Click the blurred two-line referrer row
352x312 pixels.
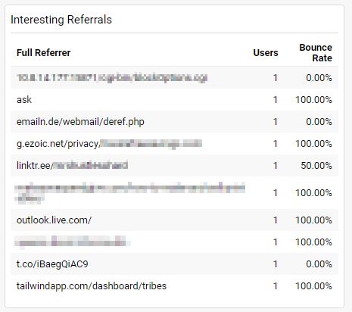174,193
